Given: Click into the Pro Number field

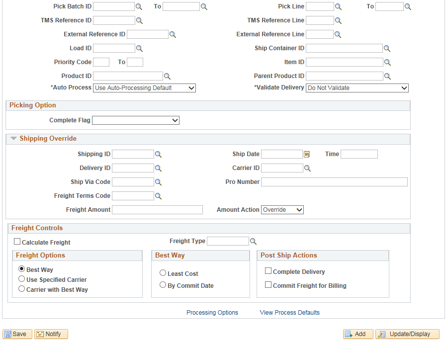Looking at the screenshot, I should [334, 182].
